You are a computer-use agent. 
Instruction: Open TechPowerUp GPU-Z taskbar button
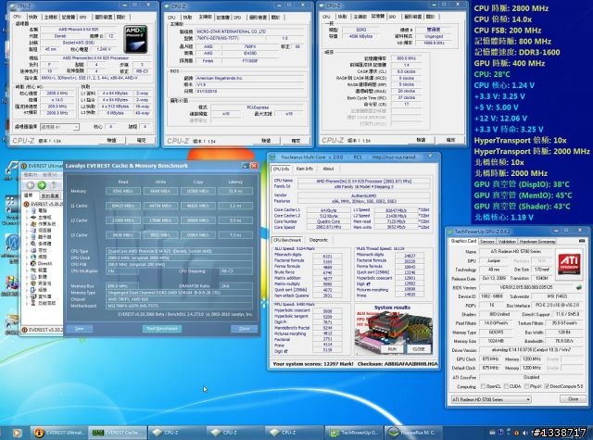(354, 433)
